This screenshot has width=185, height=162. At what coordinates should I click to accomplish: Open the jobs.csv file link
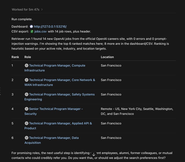tap(40, 31)
